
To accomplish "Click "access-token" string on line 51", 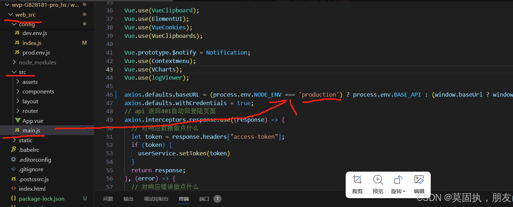I will pyautogui.click(x=254, y=137).
